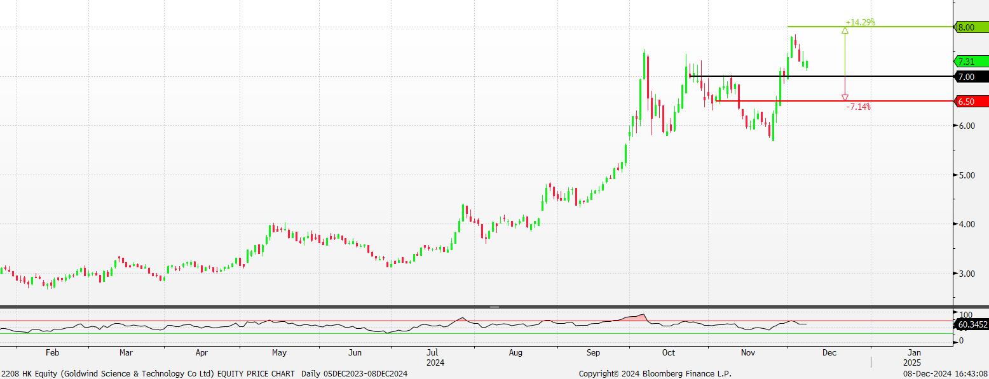Select the black 7.00 level label
Image resolution: width=989 pixels, height=379 pixels.
(972, 77)
